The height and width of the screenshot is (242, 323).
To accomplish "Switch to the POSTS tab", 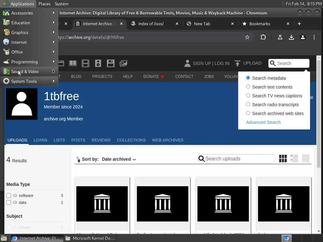I will coord(78,140).
